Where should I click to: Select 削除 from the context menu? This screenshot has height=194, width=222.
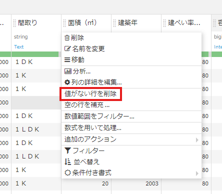(x=131, y=38)
